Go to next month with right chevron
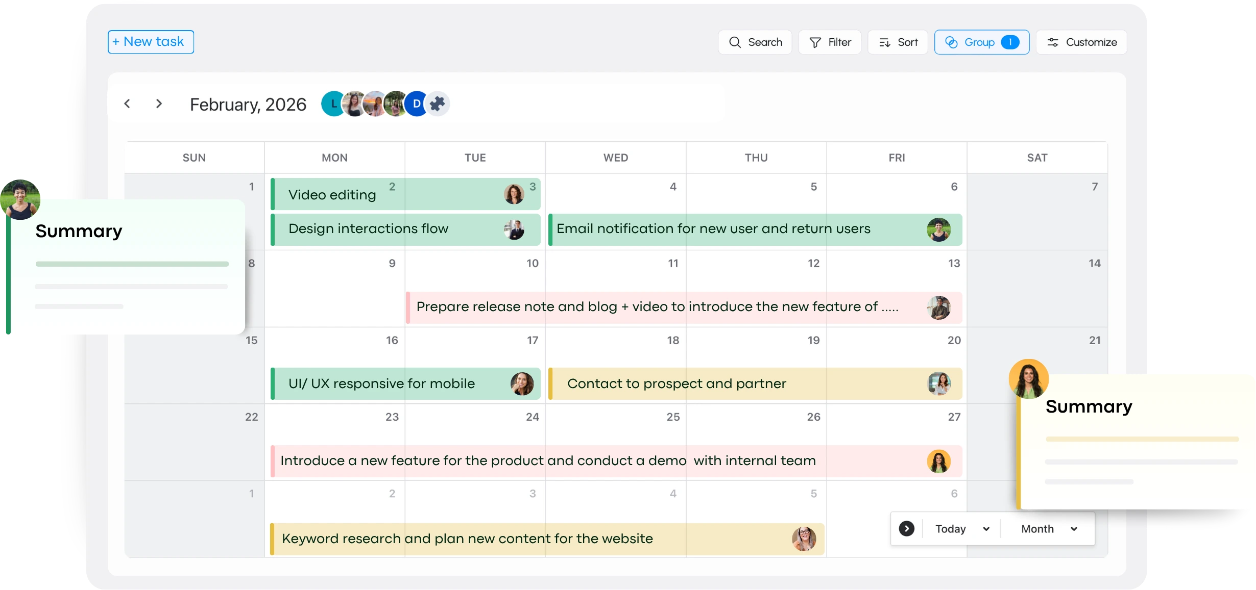The width and height of the screenshot is (1256, 590). pos(159,104)
